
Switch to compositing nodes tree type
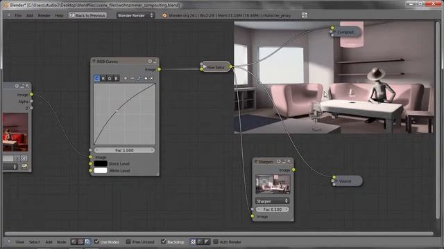pos(87,241)
